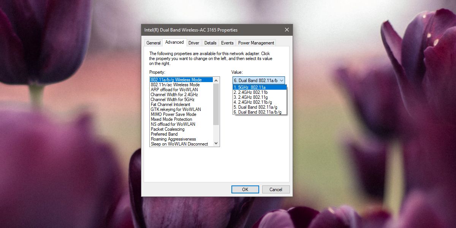Choose 1. 5GHz 802.11a option
This screenshot has height=228, width=456.
pos(260,87)
